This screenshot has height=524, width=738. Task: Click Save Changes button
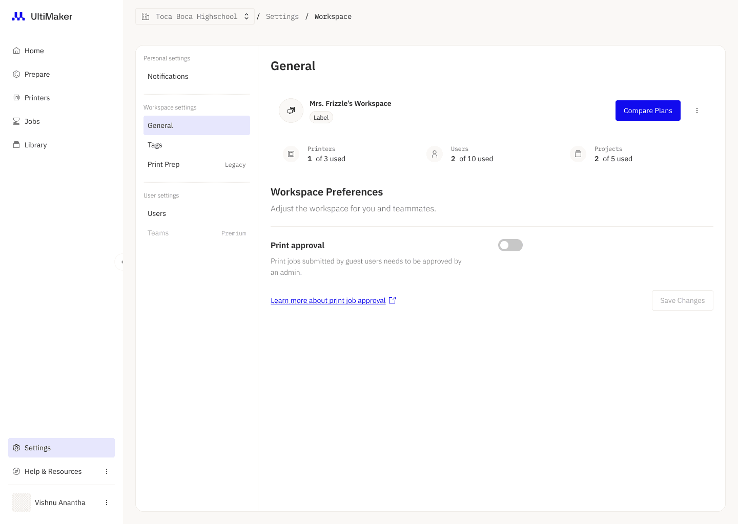click(683, 300)
